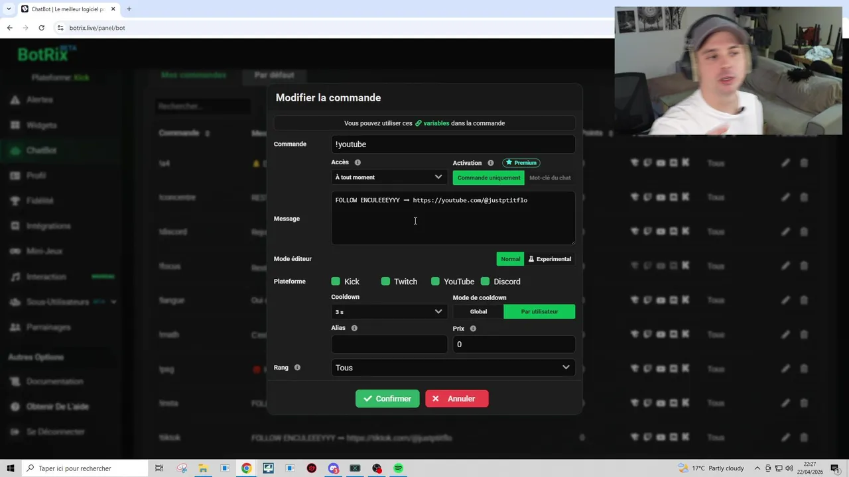Click the info icon next to Rang
Image resolution: width=849 pixels, height=477 pixels.
click(x=297, y=368)
